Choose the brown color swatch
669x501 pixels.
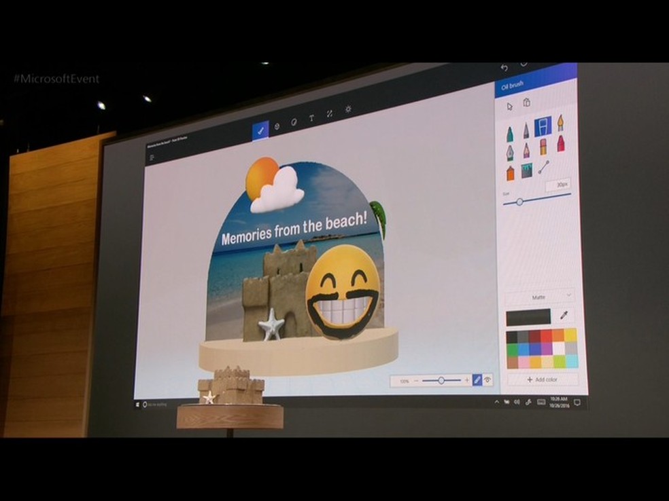[x=512, y=363]
